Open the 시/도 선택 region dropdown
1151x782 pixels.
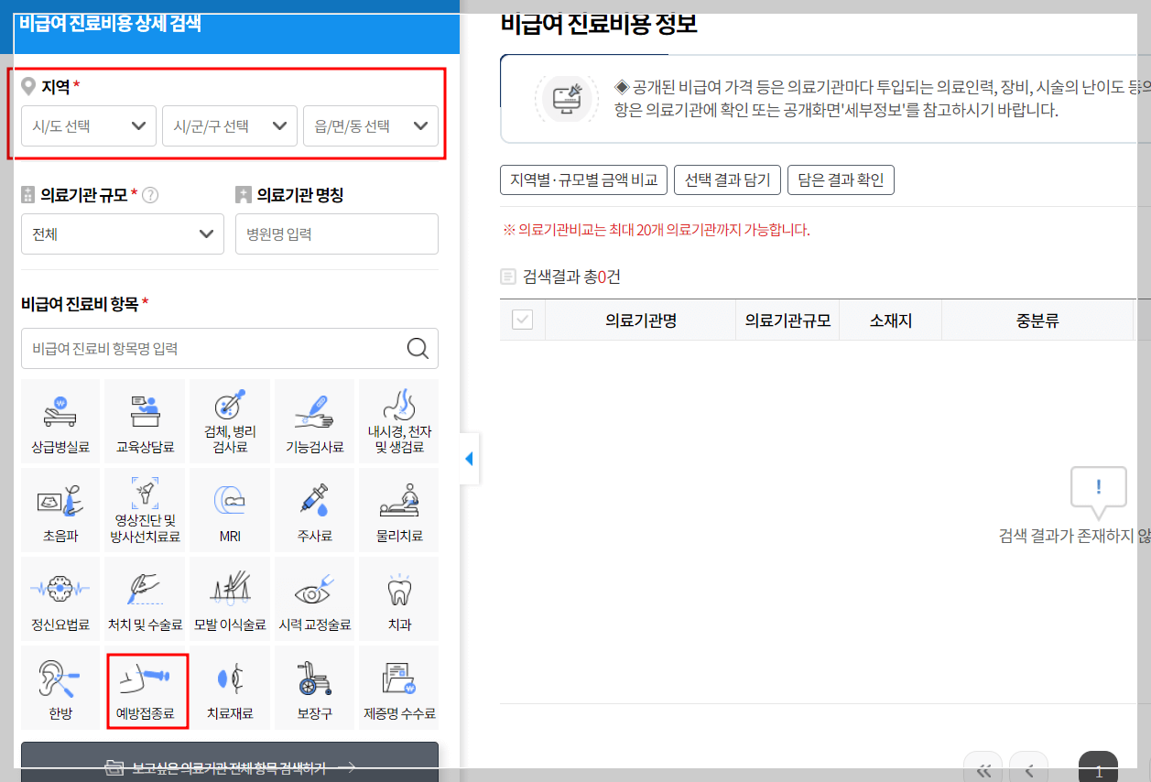click(88, 125)
